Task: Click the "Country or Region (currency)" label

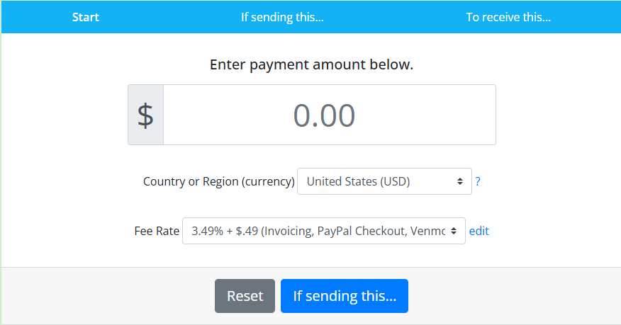Action: (x=218, y=181)
